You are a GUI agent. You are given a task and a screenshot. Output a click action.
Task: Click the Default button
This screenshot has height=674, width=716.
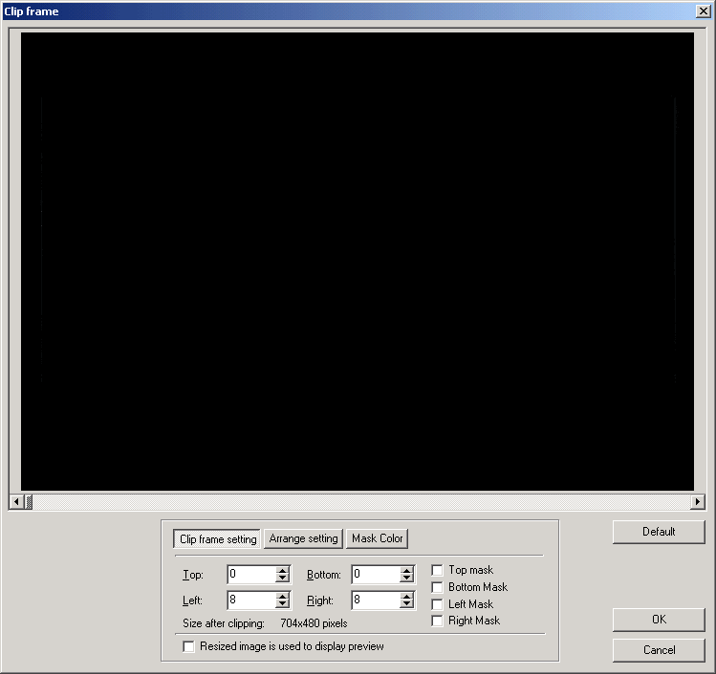pos(659,532)
